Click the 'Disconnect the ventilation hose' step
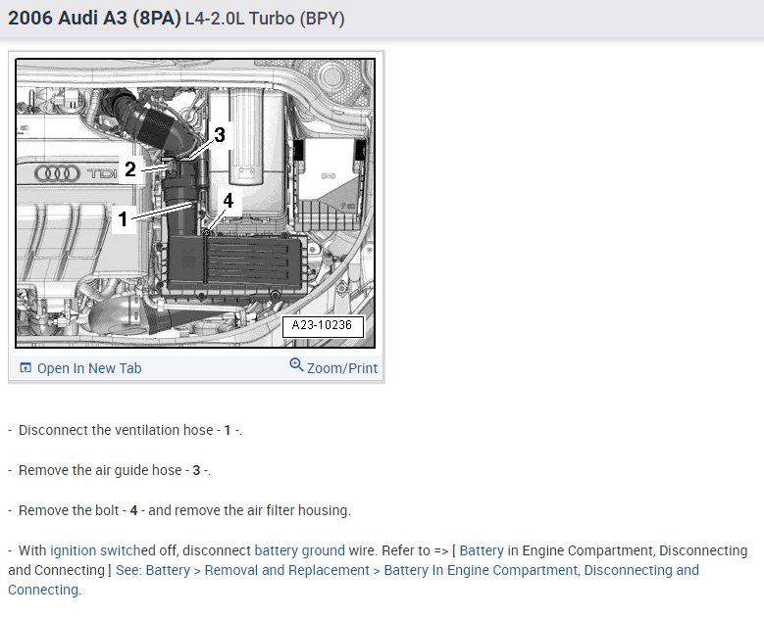The height and width of the screenshot is (618, 764). [x=126, y=430]
